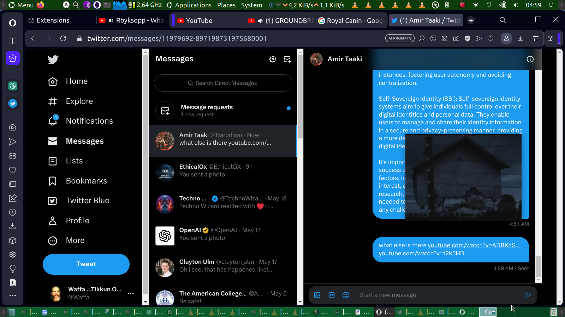Screen dimensions: 565x317
Task: Open the EthicalOx conversation
Action: point(223,173)
